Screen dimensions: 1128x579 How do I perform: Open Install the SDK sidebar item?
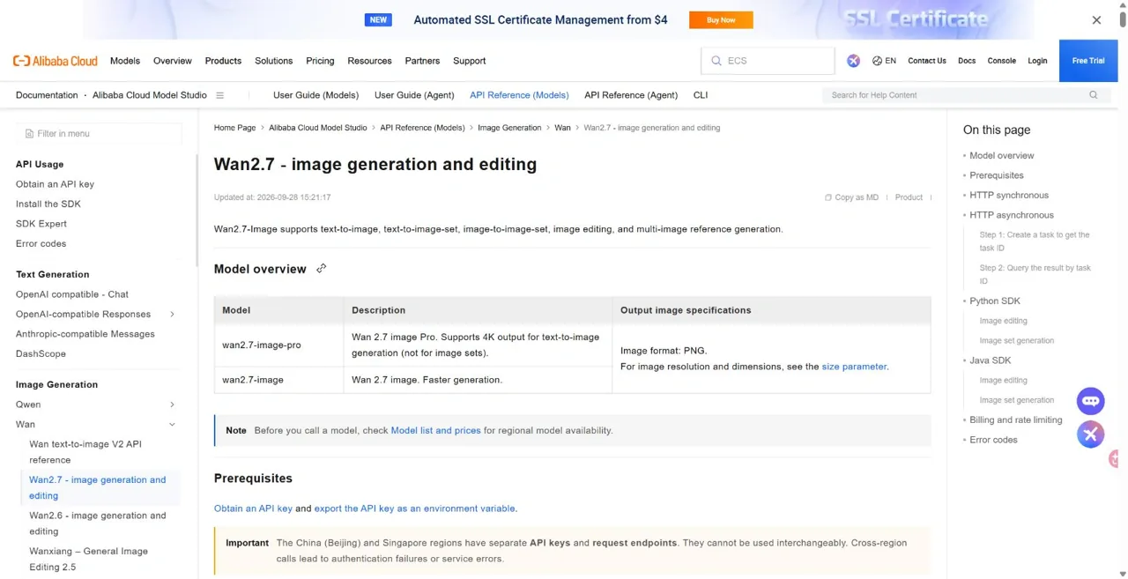[x=48, y=204]
